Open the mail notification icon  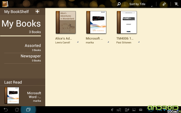click(x=141, y=110)
